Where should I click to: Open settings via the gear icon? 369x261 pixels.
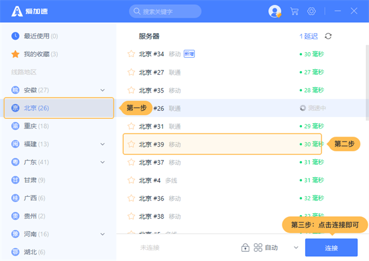pos(312,12)
